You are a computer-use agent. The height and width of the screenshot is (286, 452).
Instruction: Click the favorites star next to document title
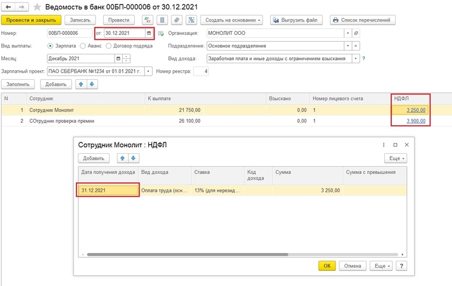(37, 7)
